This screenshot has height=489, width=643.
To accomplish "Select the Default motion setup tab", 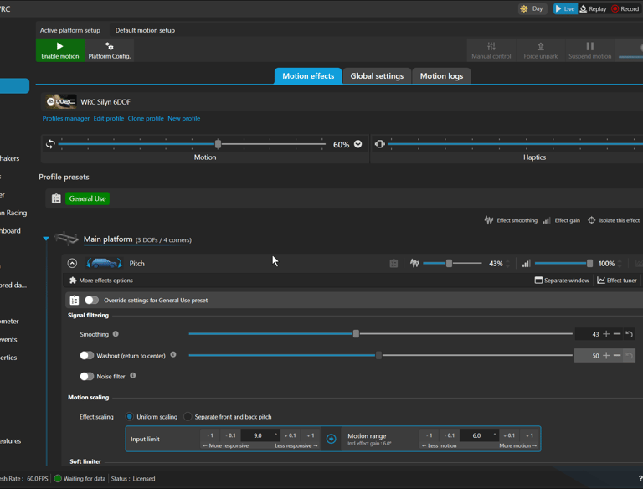I will [145, 30].
